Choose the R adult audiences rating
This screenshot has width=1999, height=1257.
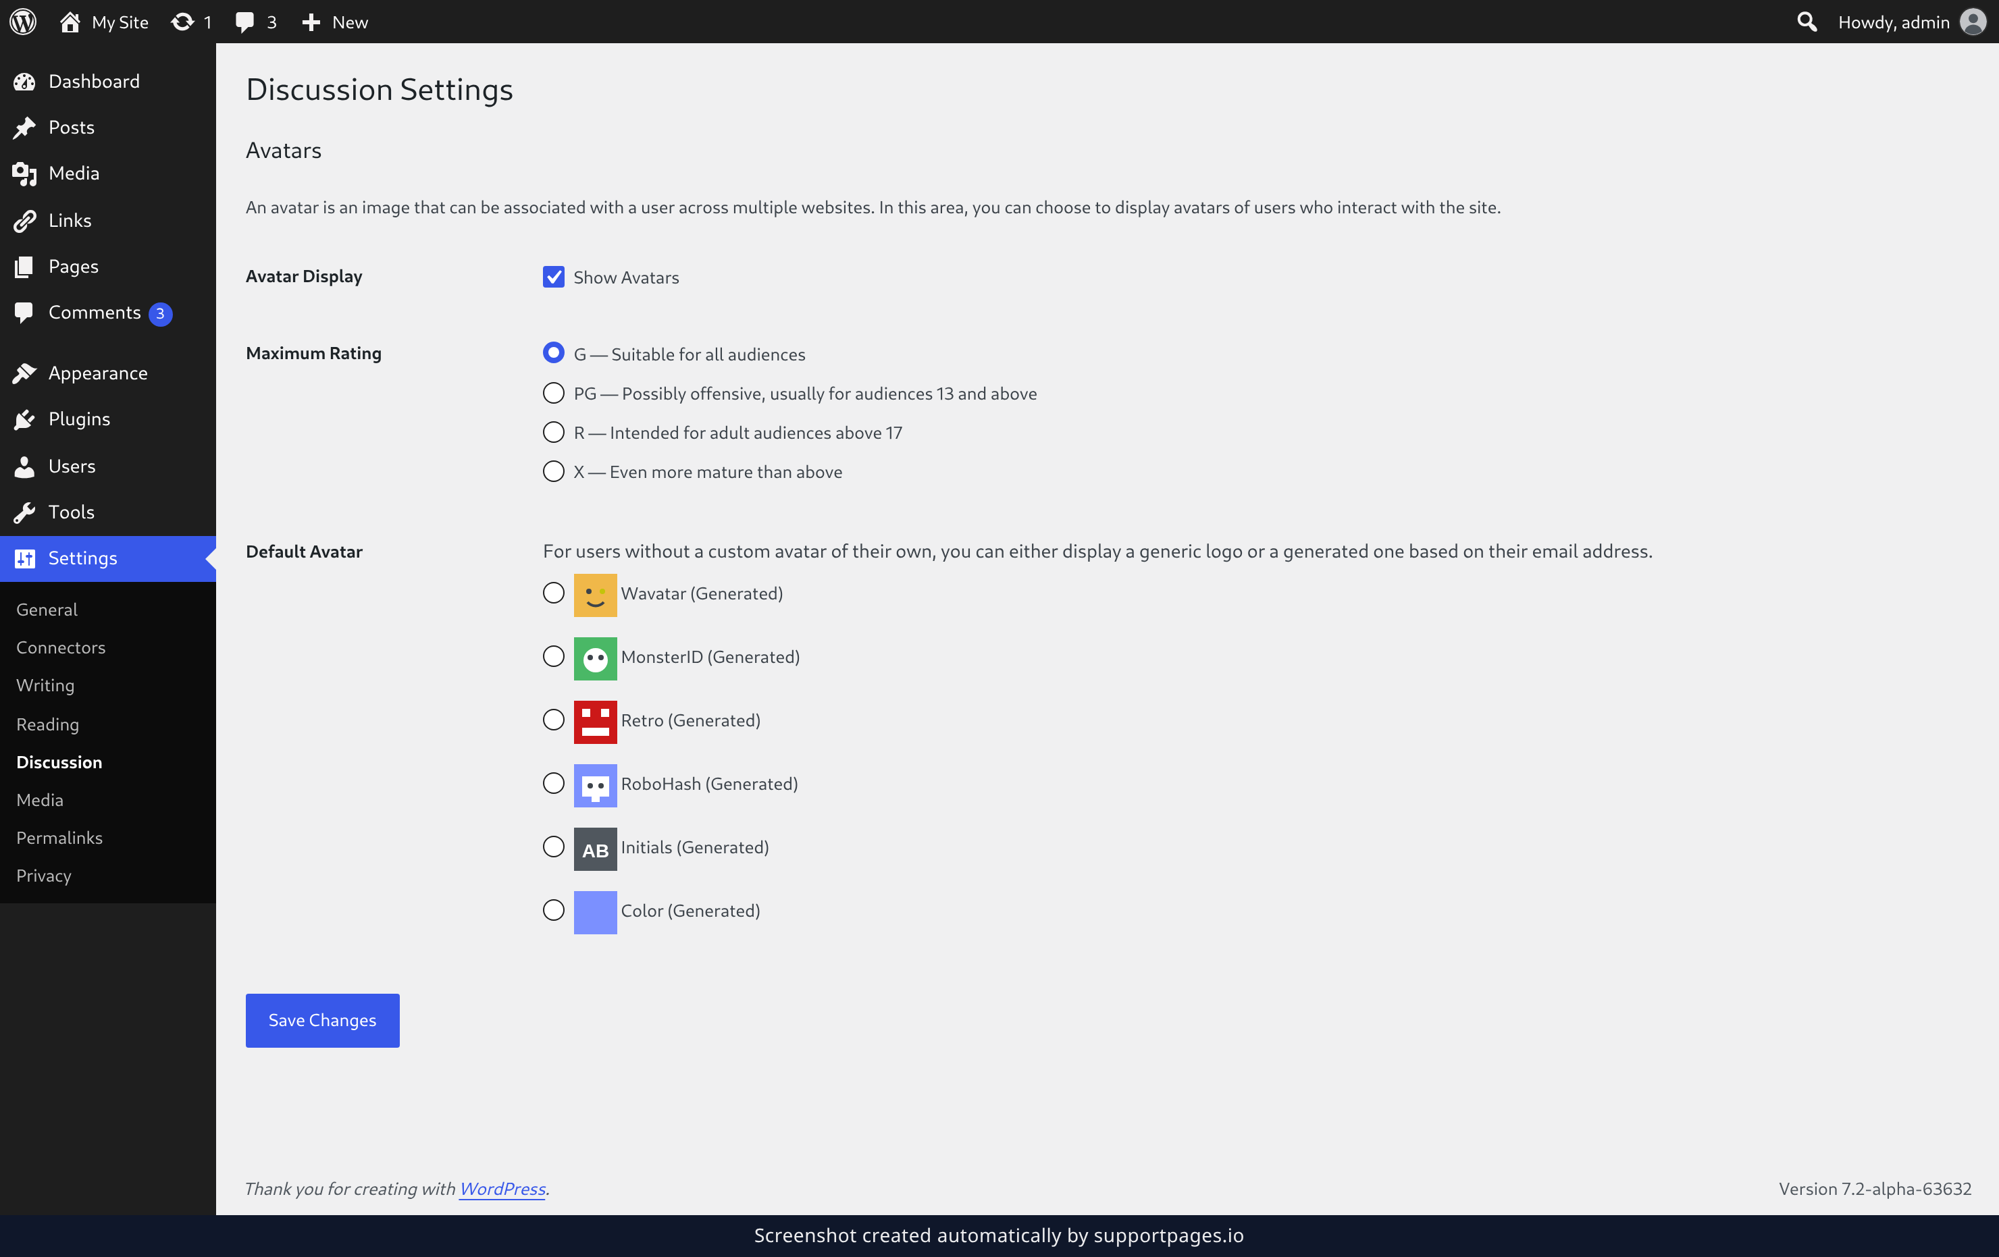pos(554,432)
